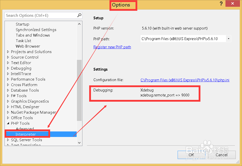Expand the HTML Designer node
The height and width of the screenshot is (166, 242).
pyautogui.click(x=8, y=107)
